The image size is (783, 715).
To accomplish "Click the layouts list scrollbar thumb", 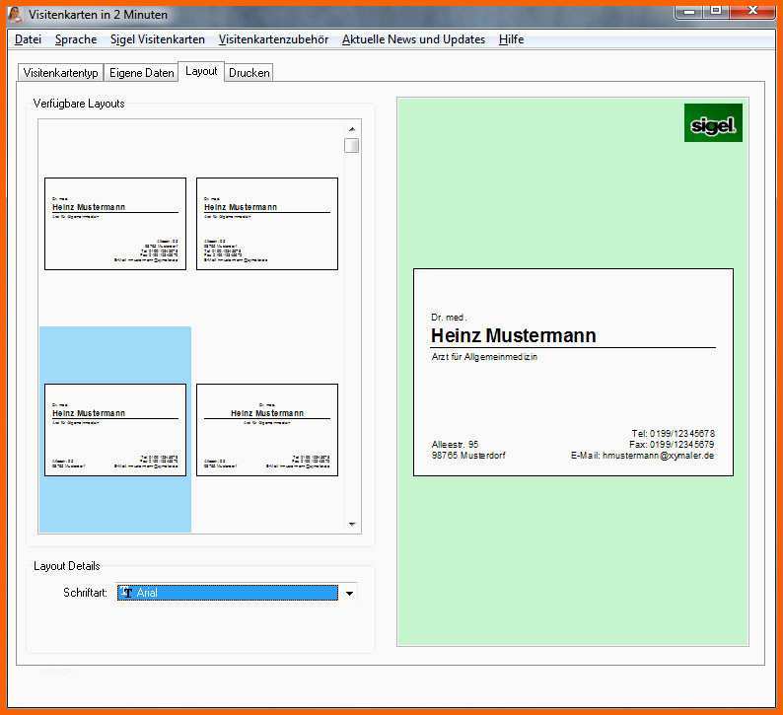I will 351,145.
